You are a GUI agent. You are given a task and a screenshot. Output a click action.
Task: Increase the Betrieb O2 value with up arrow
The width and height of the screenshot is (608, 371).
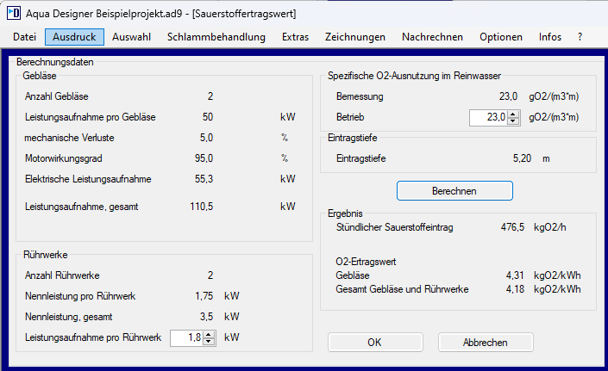[513, 114]
